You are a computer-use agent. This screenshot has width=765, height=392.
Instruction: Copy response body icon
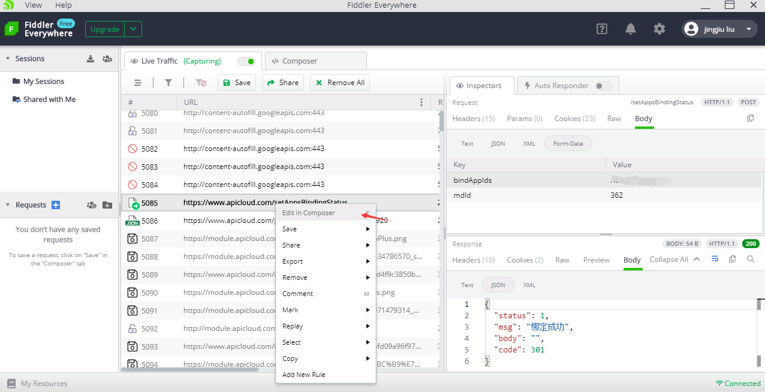(733, 259)
